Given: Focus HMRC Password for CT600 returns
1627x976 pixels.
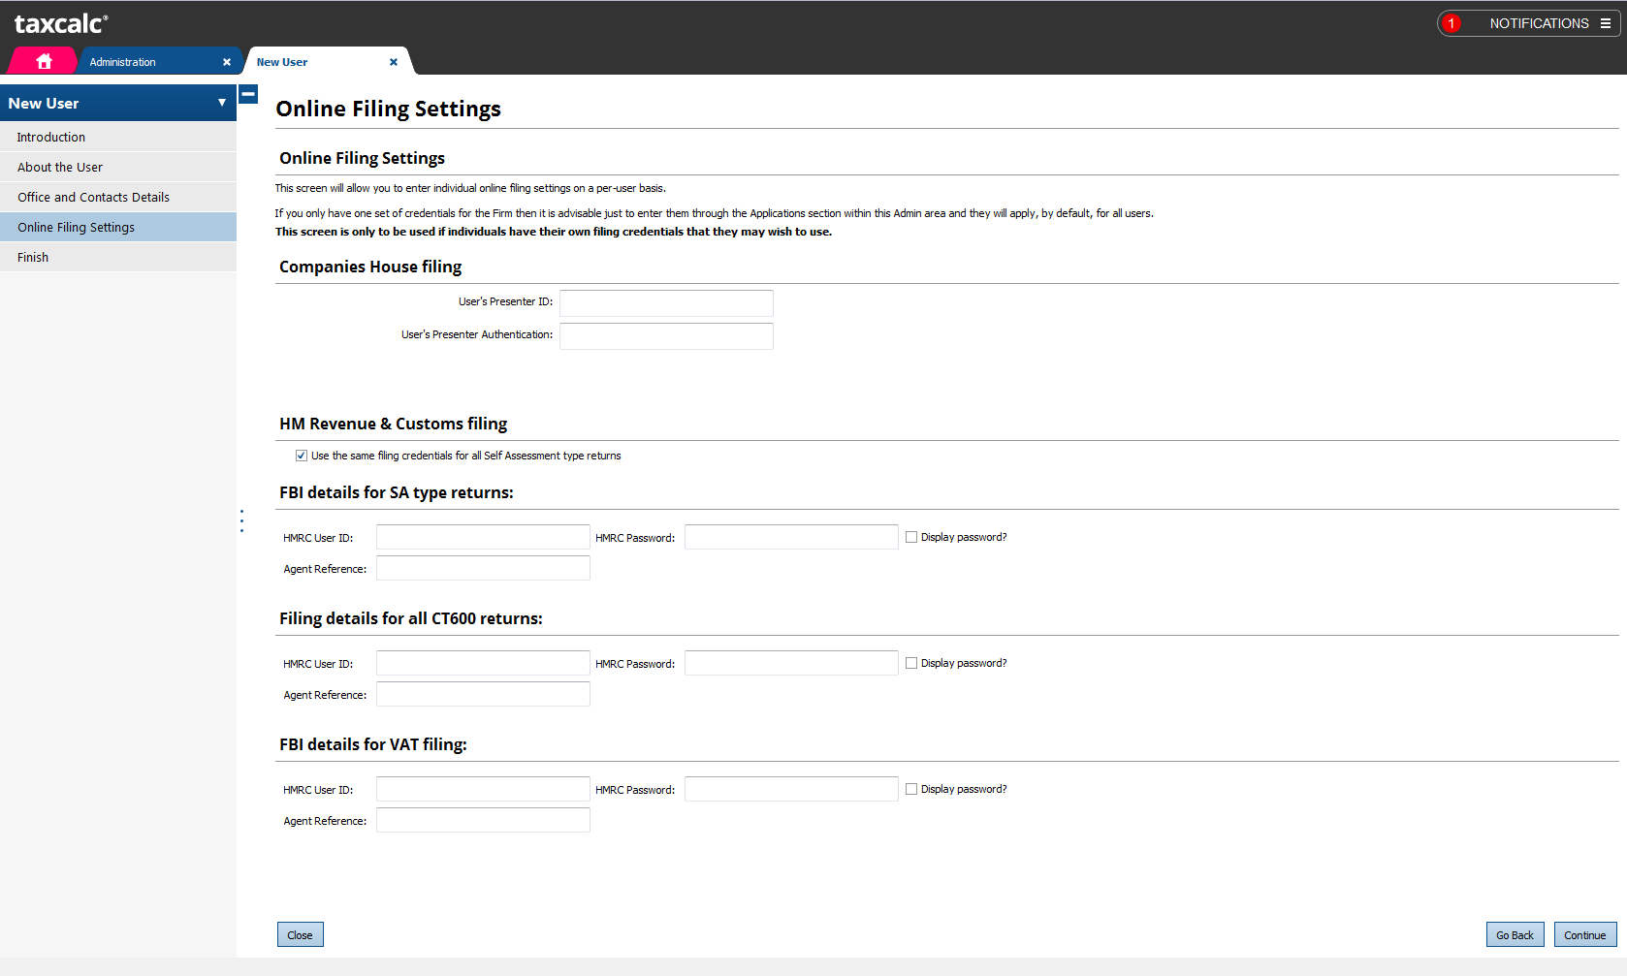Looking at the screenshot, I should coord(791,663).
